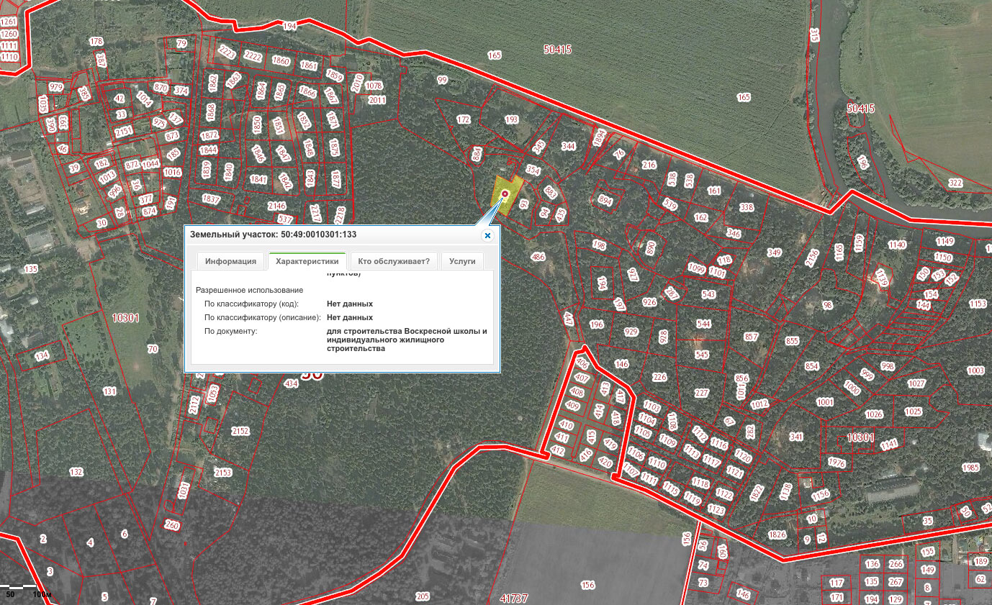Image resolution: width=992 pixels, height=605 pixels.
Task: Go to the Услуги tab
Action: click(x=462, y=261)
